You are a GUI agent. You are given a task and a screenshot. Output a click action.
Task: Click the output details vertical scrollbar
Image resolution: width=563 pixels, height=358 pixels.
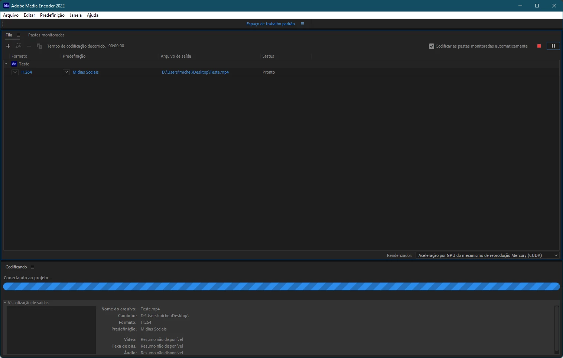(x=556, y=329)
